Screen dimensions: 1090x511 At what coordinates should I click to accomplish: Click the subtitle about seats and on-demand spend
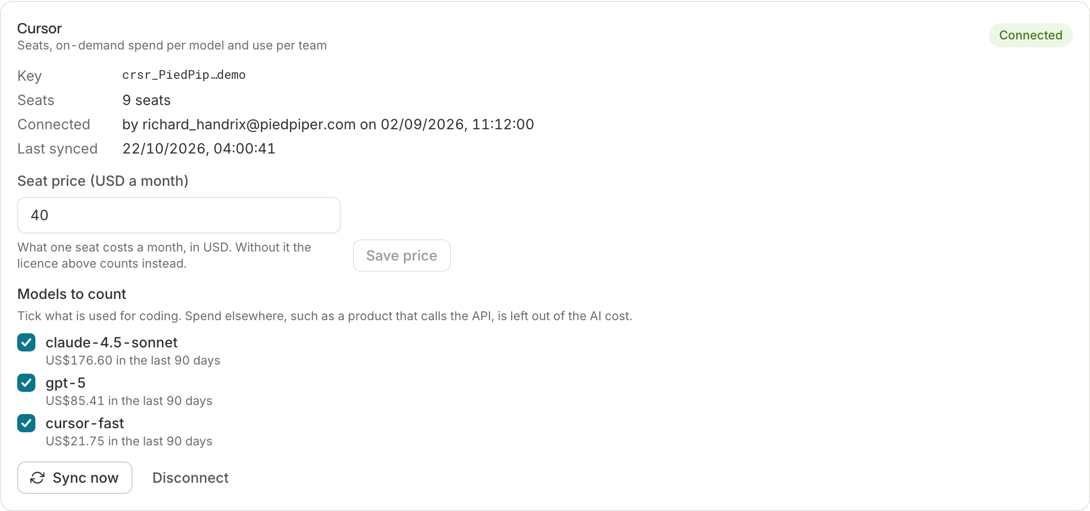click(172, 45)
